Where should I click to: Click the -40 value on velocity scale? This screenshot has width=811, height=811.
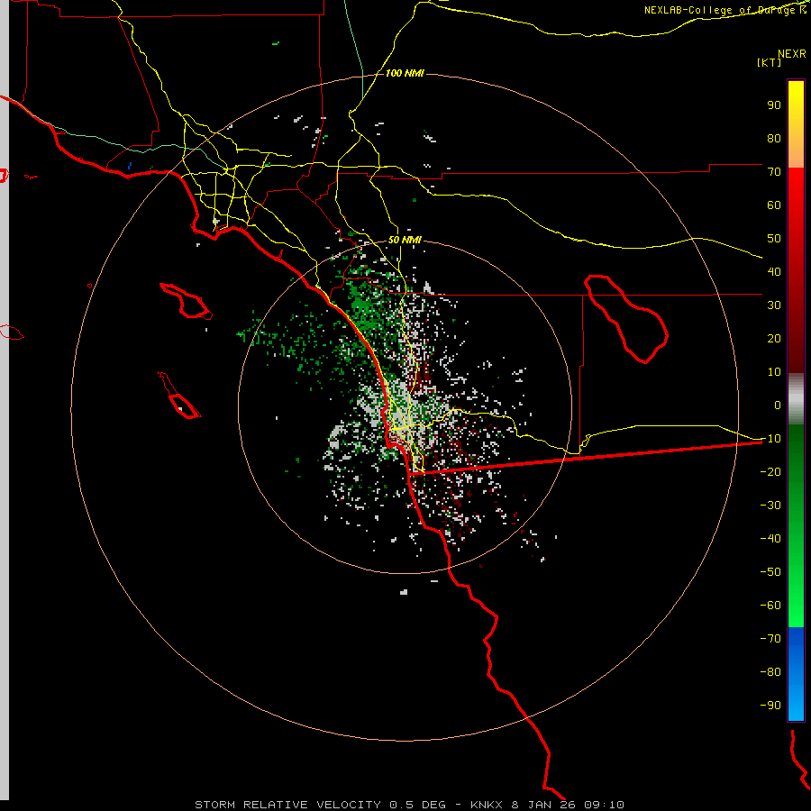point(770,539)
